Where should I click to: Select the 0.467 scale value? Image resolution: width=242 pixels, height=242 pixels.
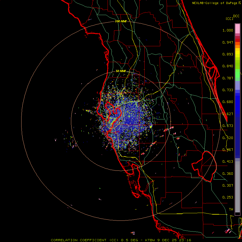[x=228, y=150]
